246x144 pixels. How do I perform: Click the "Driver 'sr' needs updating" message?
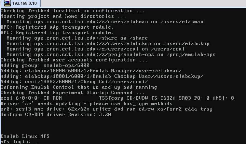click(86, 104)
